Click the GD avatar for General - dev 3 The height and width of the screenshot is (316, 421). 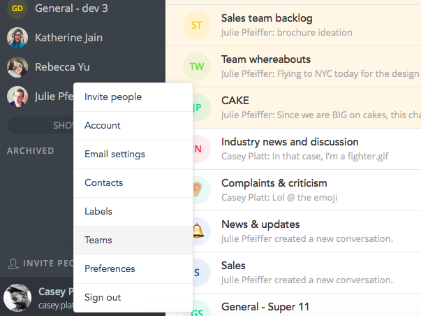(17, 8)
